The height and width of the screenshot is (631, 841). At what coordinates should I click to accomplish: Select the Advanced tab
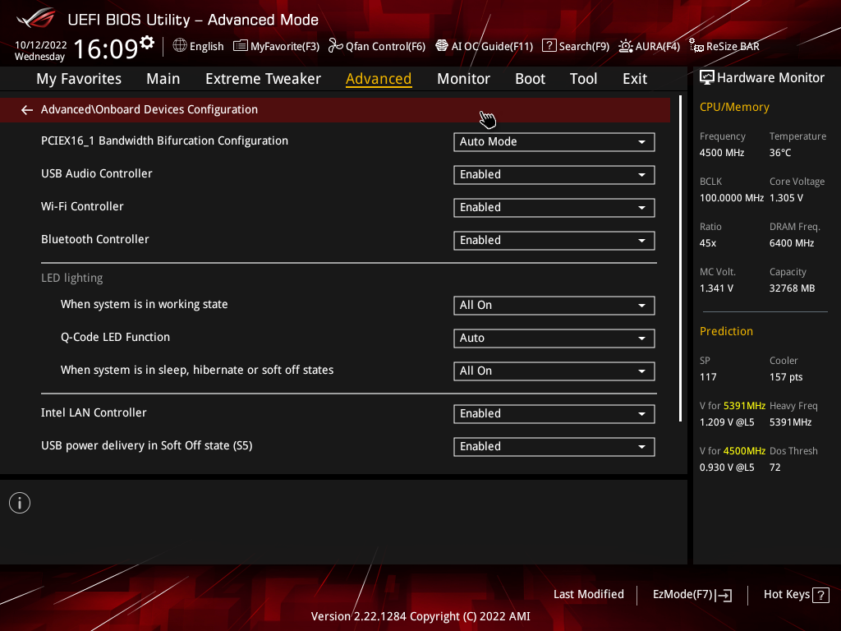click(x=379, y=79)
